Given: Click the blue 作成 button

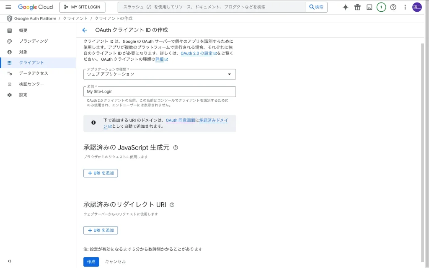Looking at the screenshot, I should click(x=91, y=262).
